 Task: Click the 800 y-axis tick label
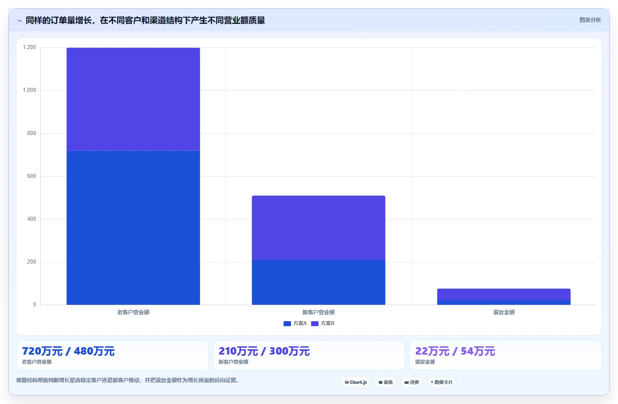[31, 133]
